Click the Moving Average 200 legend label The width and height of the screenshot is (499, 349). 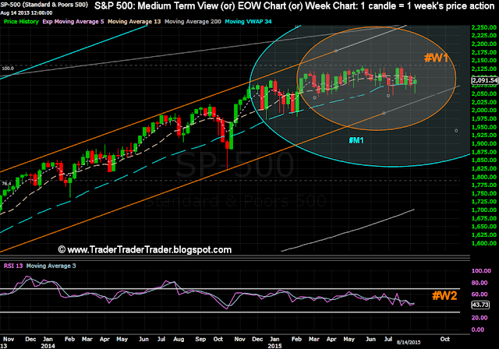tap(193, 22)
